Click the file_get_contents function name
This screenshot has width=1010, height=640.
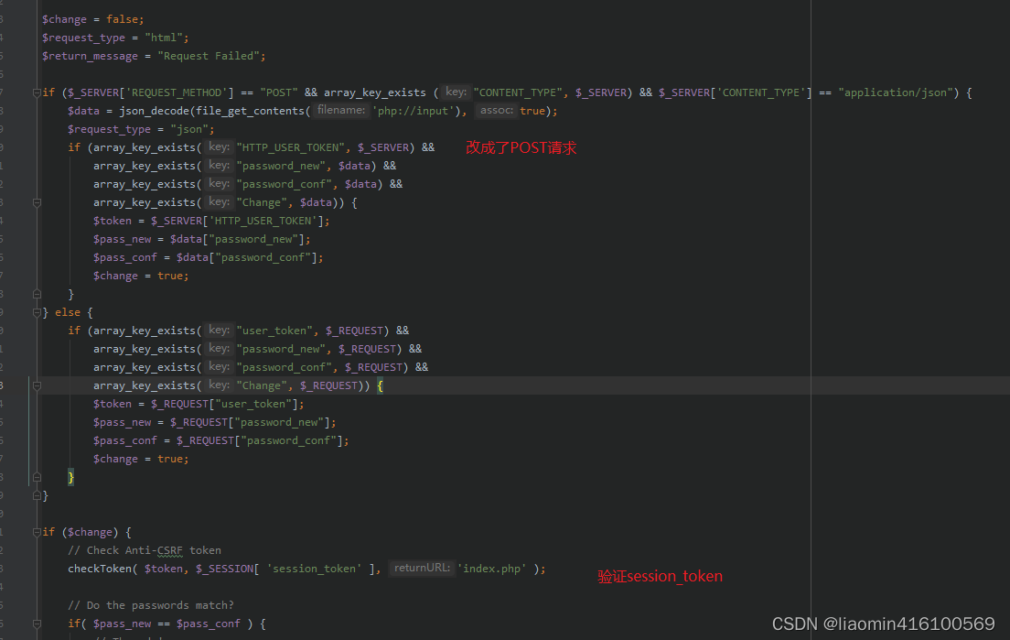click(250, 111)
